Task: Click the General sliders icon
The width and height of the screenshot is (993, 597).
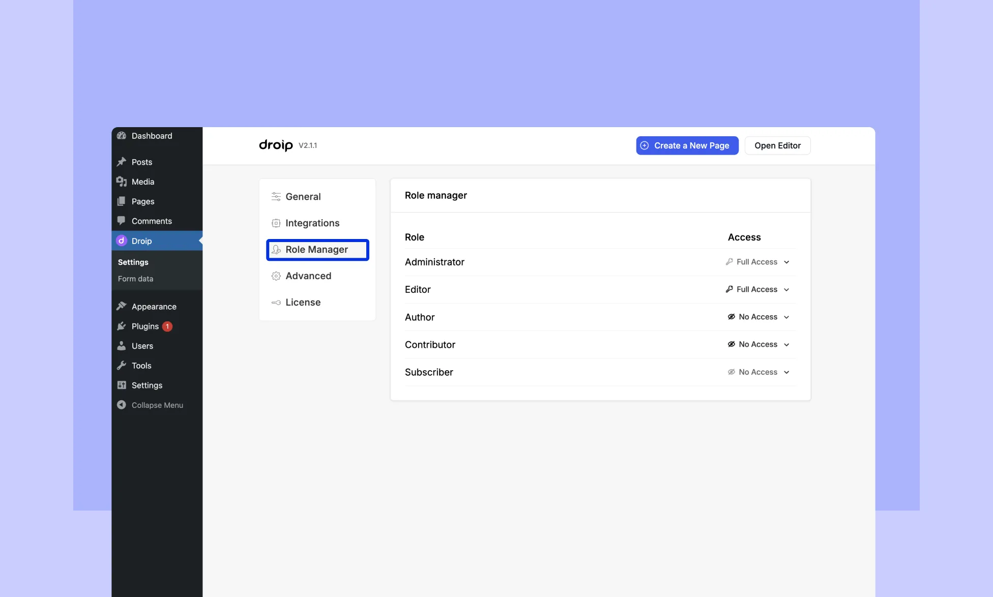Action: 276,196
